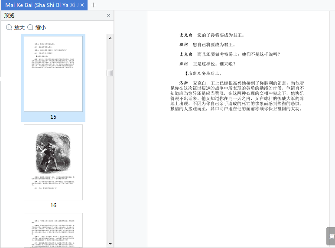The width and height of the screenshot is (335, 248).
Task: Click the line 正是这样说。谁来啦？
Action: coord(214,64)
